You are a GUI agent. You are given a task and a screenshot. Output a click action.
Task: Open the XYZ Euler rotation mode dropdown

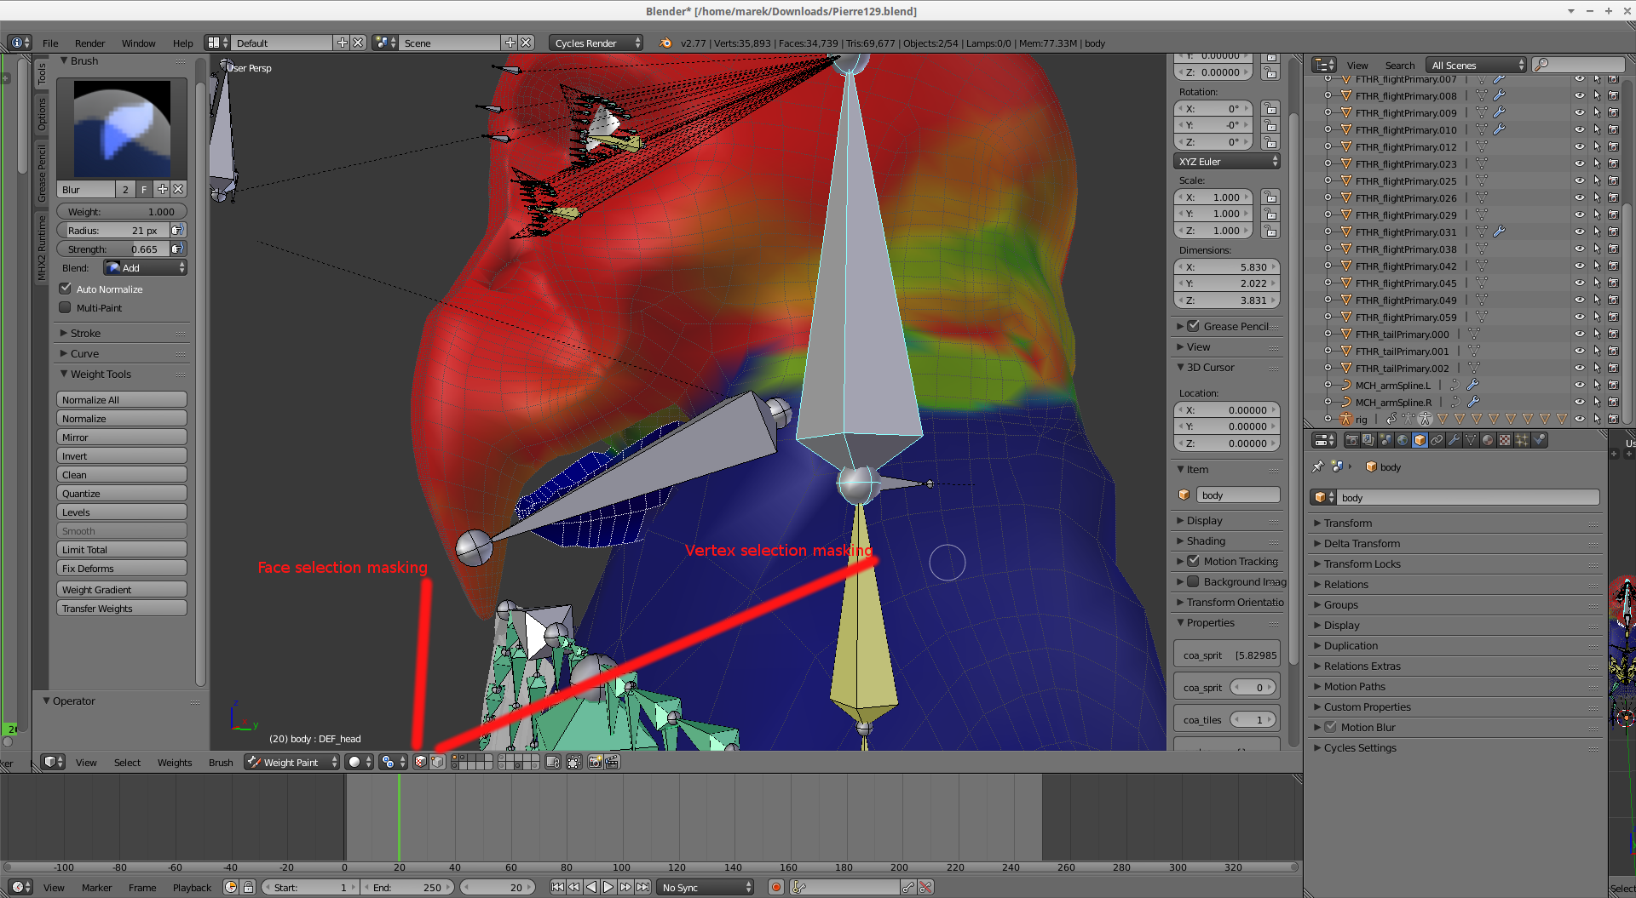point(1227,161)
